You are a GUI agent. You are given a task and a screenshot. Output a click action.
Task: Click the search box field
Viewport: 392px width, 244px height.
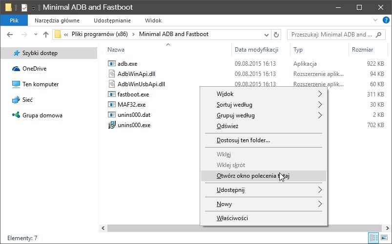[x=336, y=35]
